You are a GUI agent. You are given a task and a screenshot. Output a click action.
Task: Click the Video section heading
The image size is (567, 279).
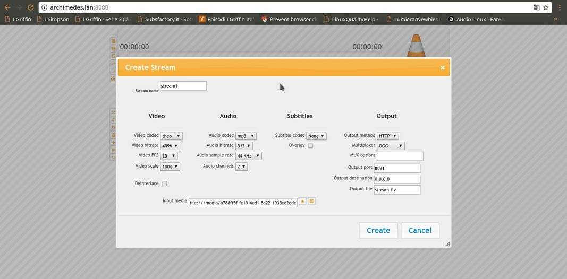[x=157, y=116]
